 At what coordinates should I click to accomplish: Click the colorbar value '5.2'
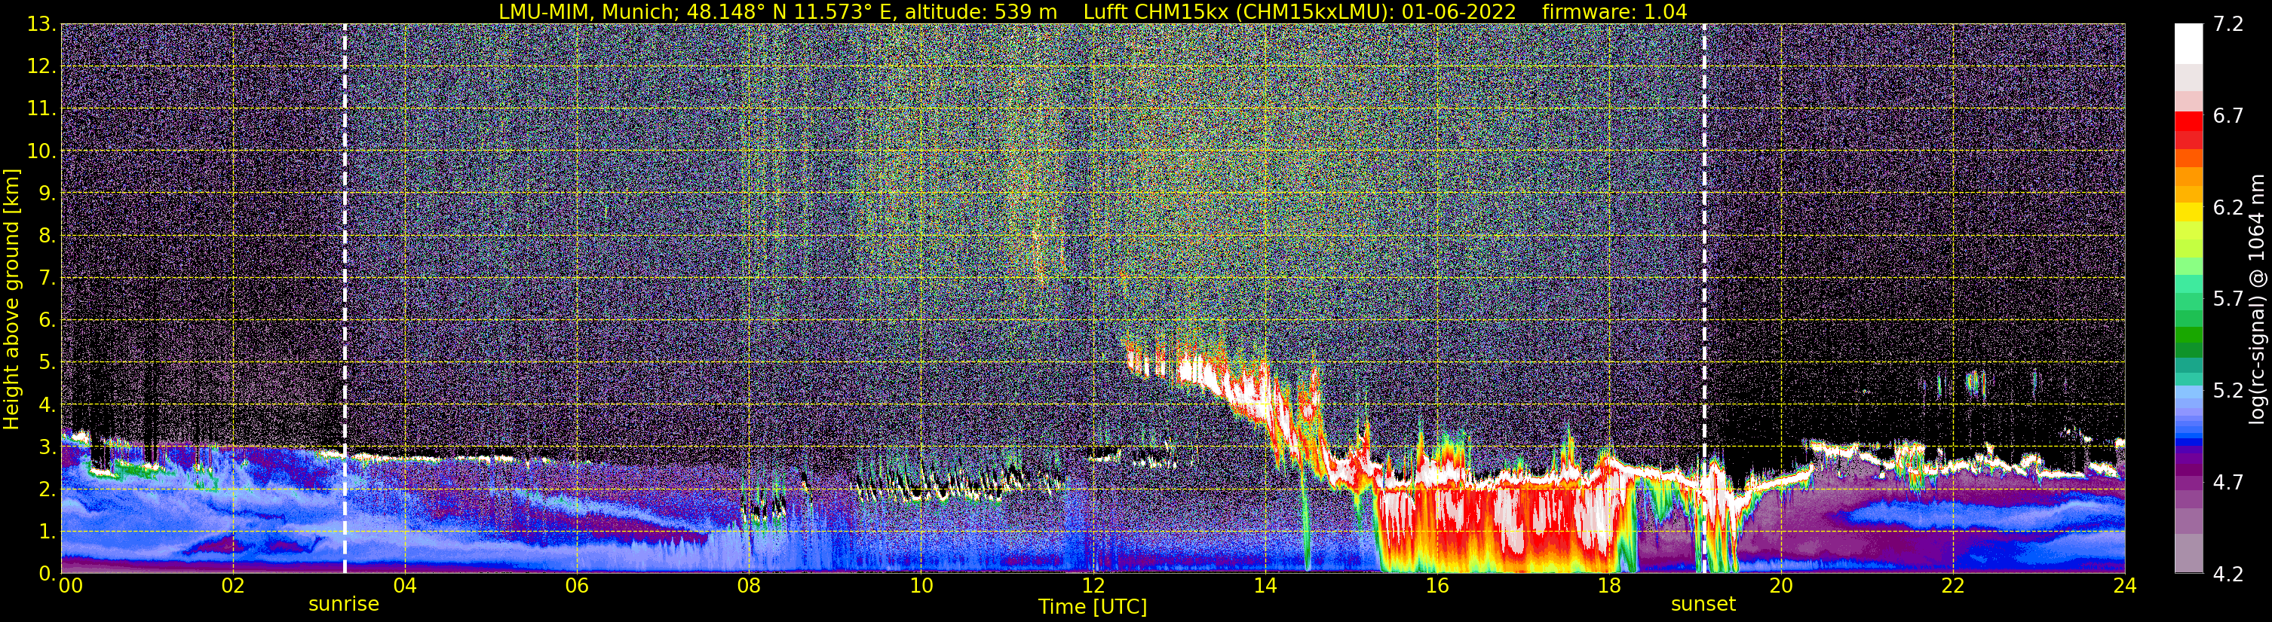pos(2228,390)
